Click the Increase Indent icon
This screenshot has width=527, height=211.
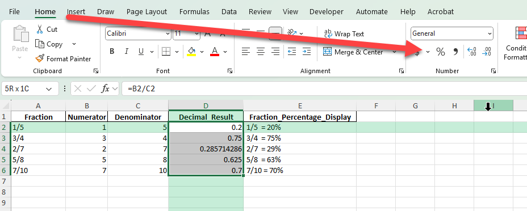tap(307, 52)
